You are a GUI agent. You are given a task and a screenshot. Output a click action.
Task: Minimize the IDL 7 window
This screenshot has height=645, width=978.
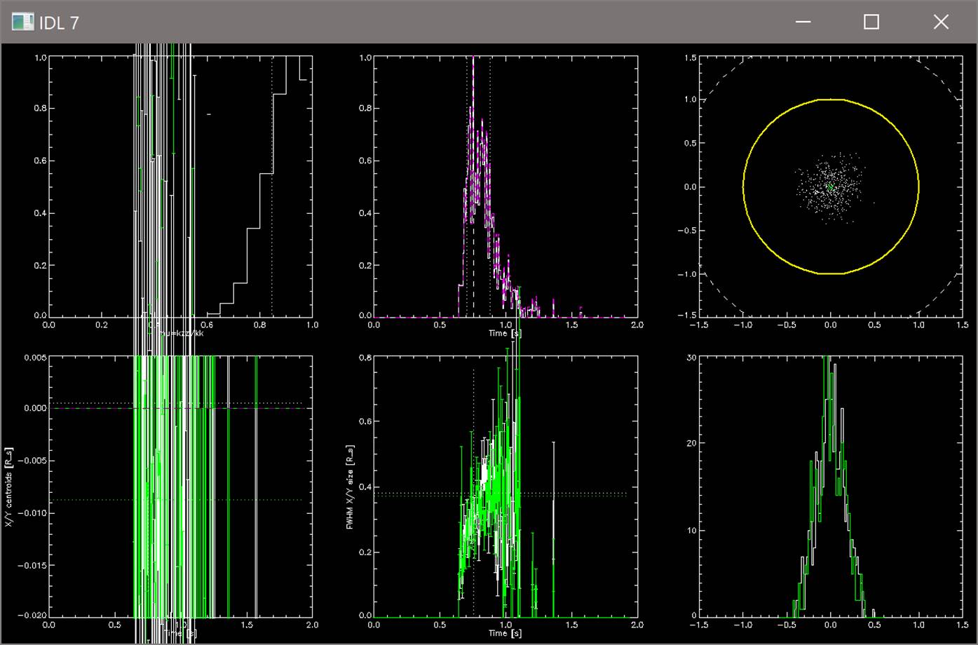click(x=803, y=22)
